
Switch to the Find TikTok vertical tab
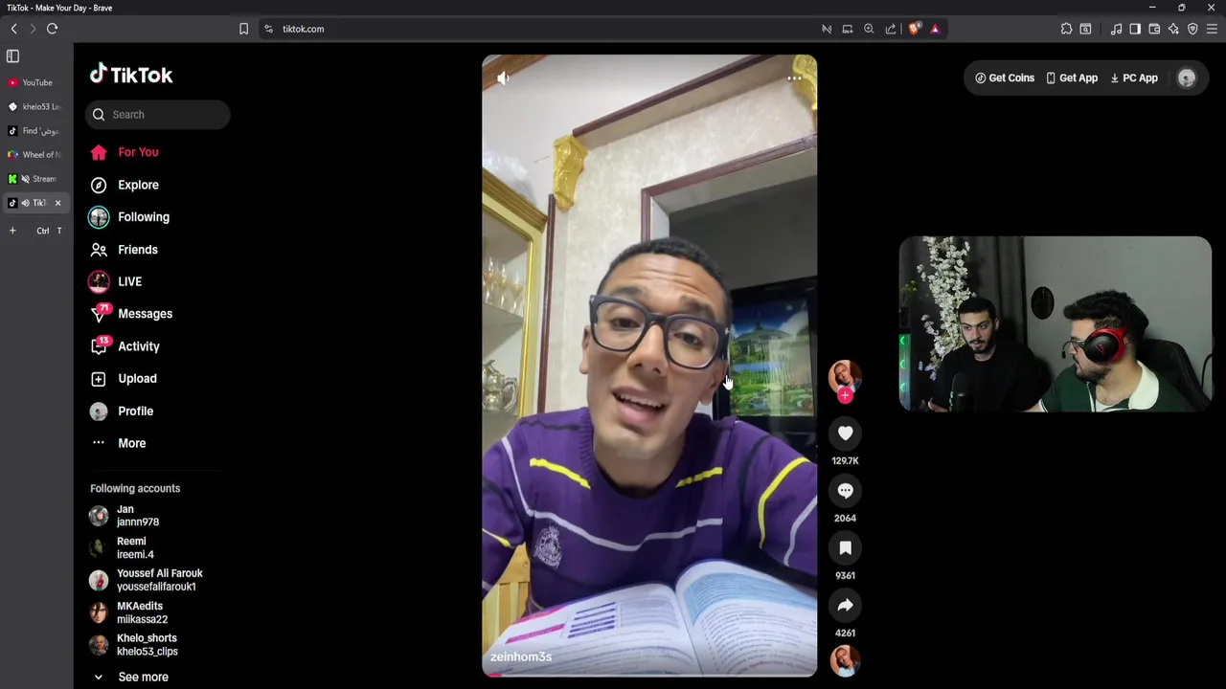tap(36, 130)
